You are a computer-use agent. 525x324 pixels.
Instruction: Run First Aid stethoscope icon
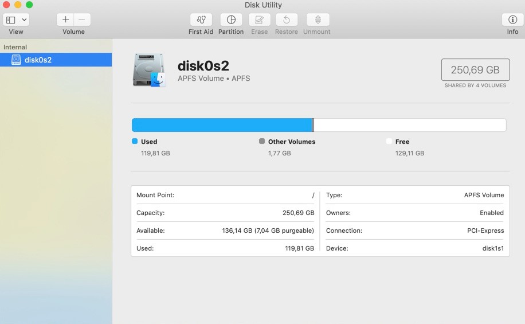point(201,19)
